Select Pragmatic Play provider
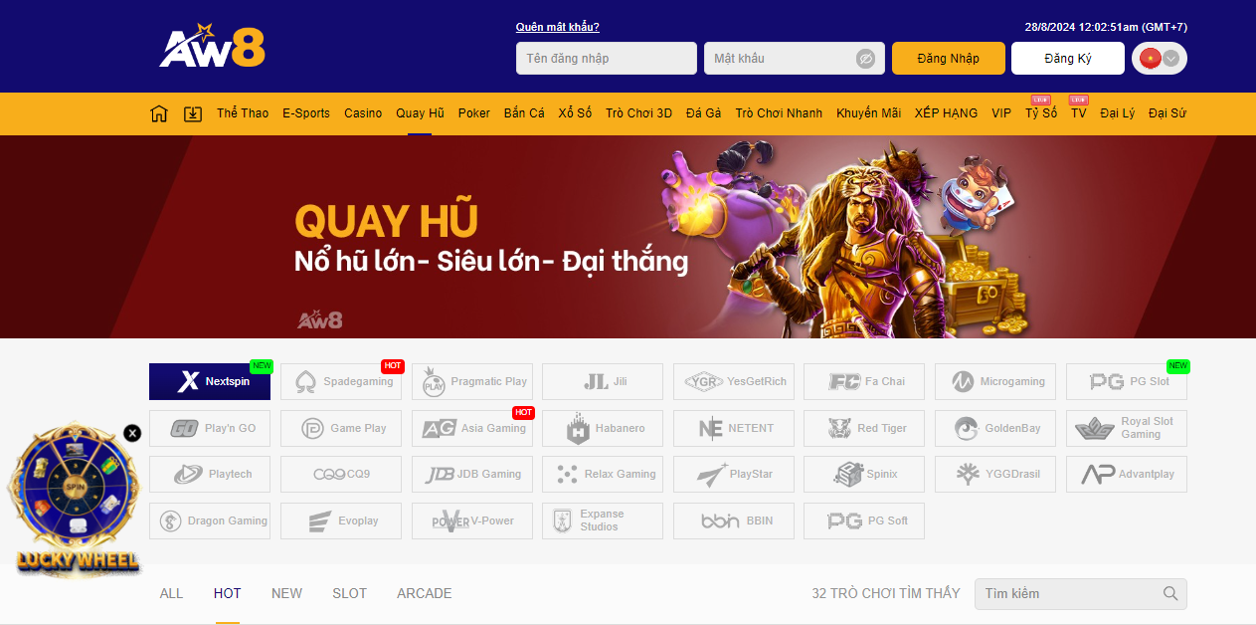 coord(472,381)
